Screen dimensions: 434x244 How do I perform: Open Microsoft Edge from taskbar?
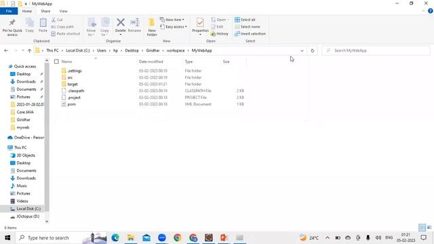coord(115,238)
